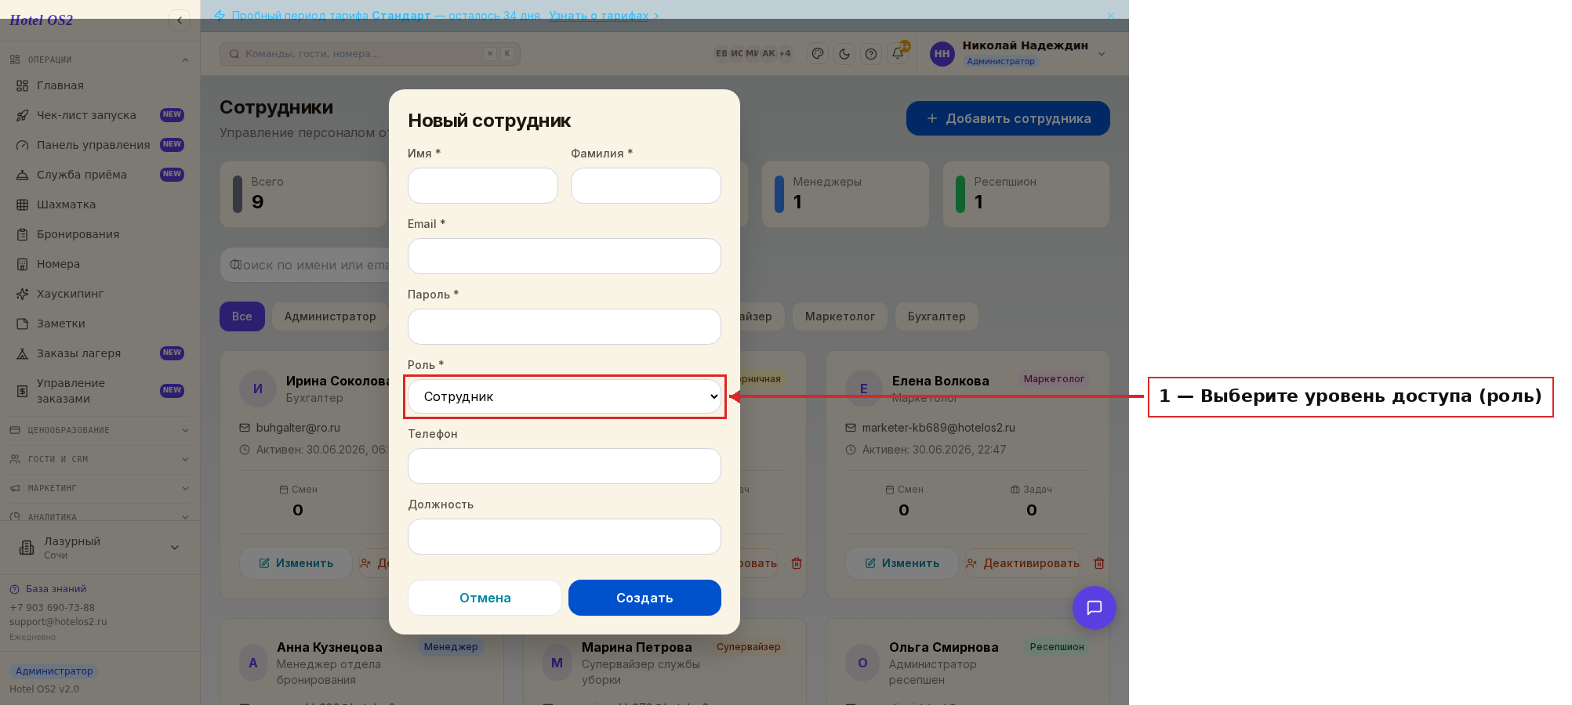Delete Elena Volkova with the trash icon

[1099, 563]
